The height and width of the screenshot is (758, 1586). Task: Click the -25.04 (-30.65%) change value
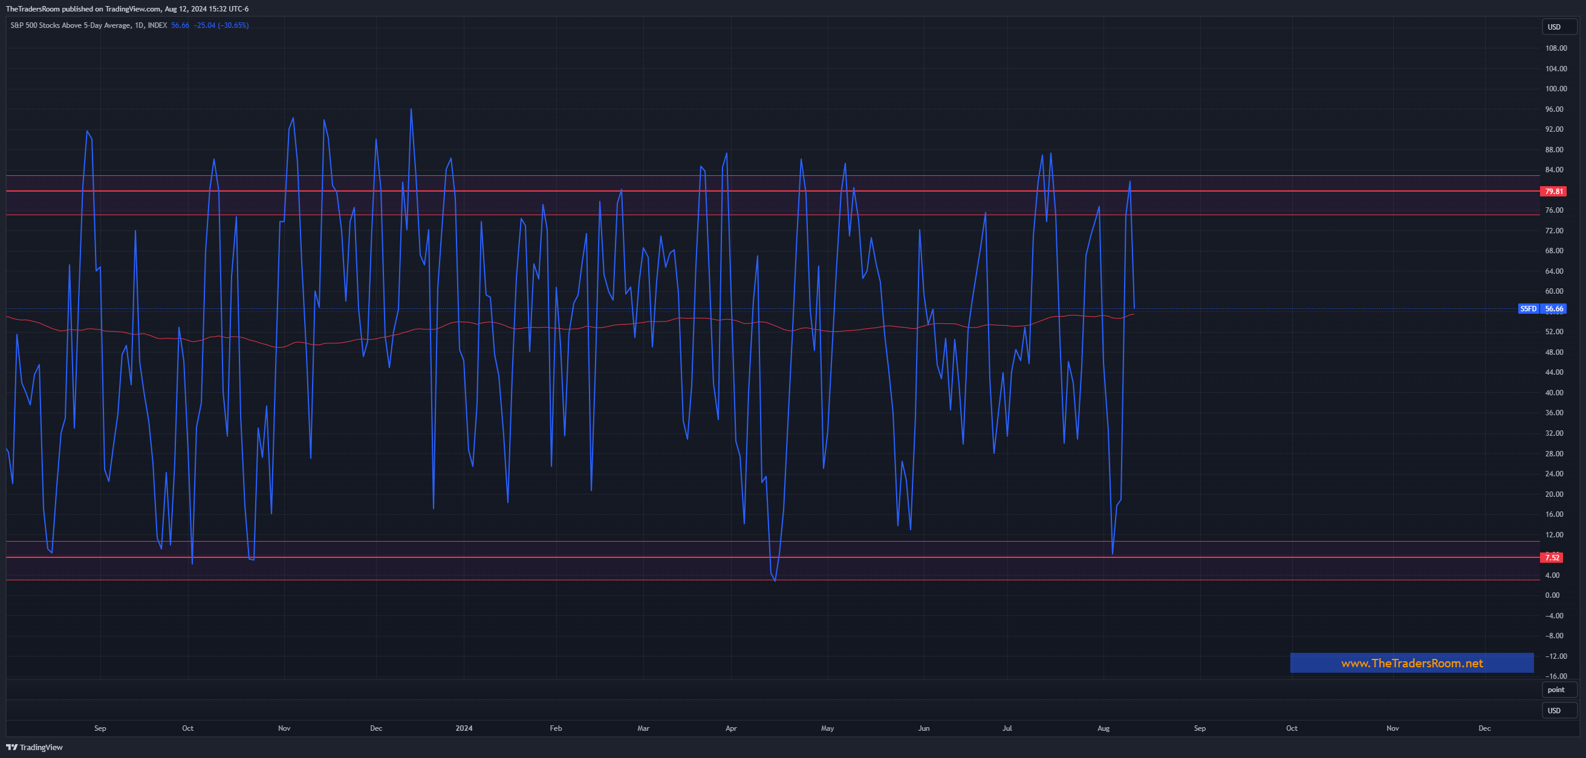(x=221, y=25)
